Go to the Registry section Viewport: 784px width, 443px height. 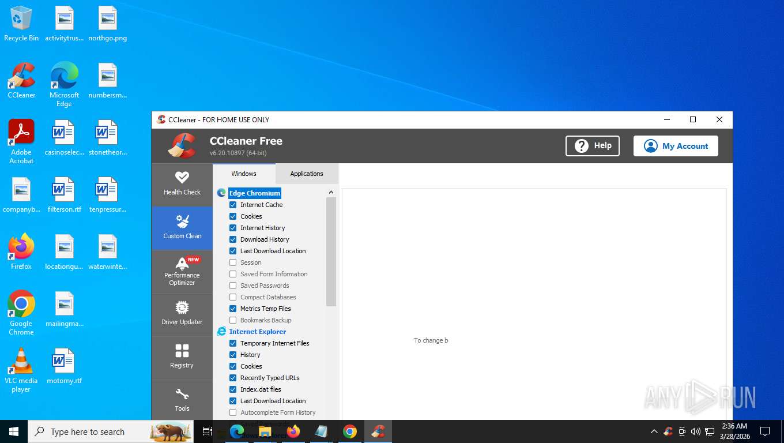[x=182, y=358]
